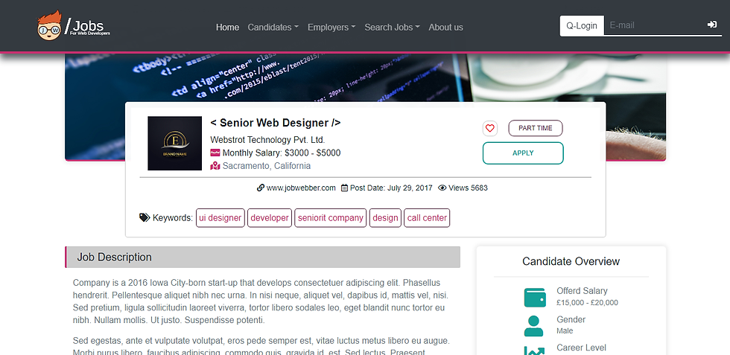730x355 pixels.
Task: Open the About us page
Action: click(445, 28)
